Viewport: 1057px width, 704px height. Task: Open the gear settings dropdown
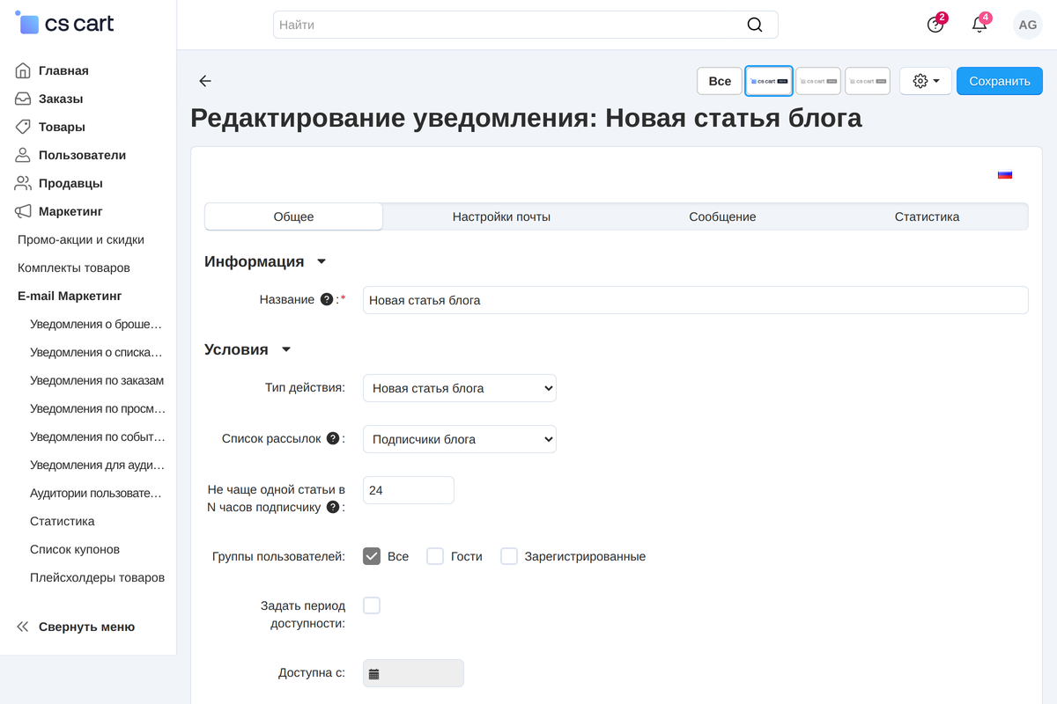tap(926, 81)
